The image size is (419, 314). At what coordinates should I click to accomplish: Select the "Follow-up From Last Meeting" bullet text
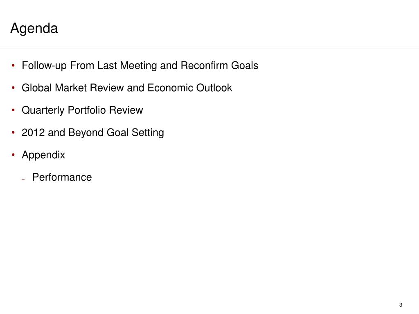pyautogui.click(x=89, y=66)
